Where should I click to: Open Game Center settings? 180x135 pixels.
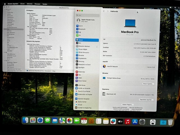(x=81, y=102)
